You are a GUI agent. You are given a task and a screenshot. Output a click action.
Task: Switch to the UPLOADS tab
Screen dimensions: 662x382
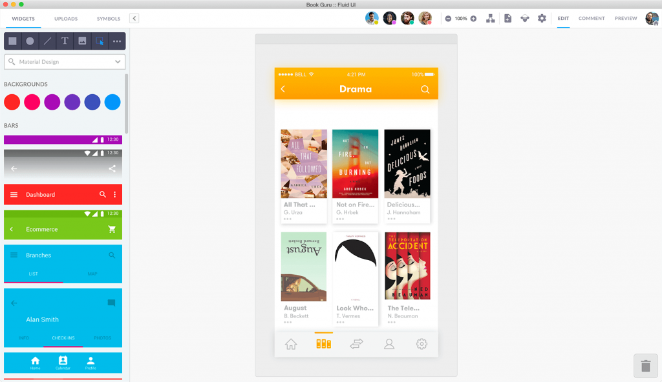(65, 19)
